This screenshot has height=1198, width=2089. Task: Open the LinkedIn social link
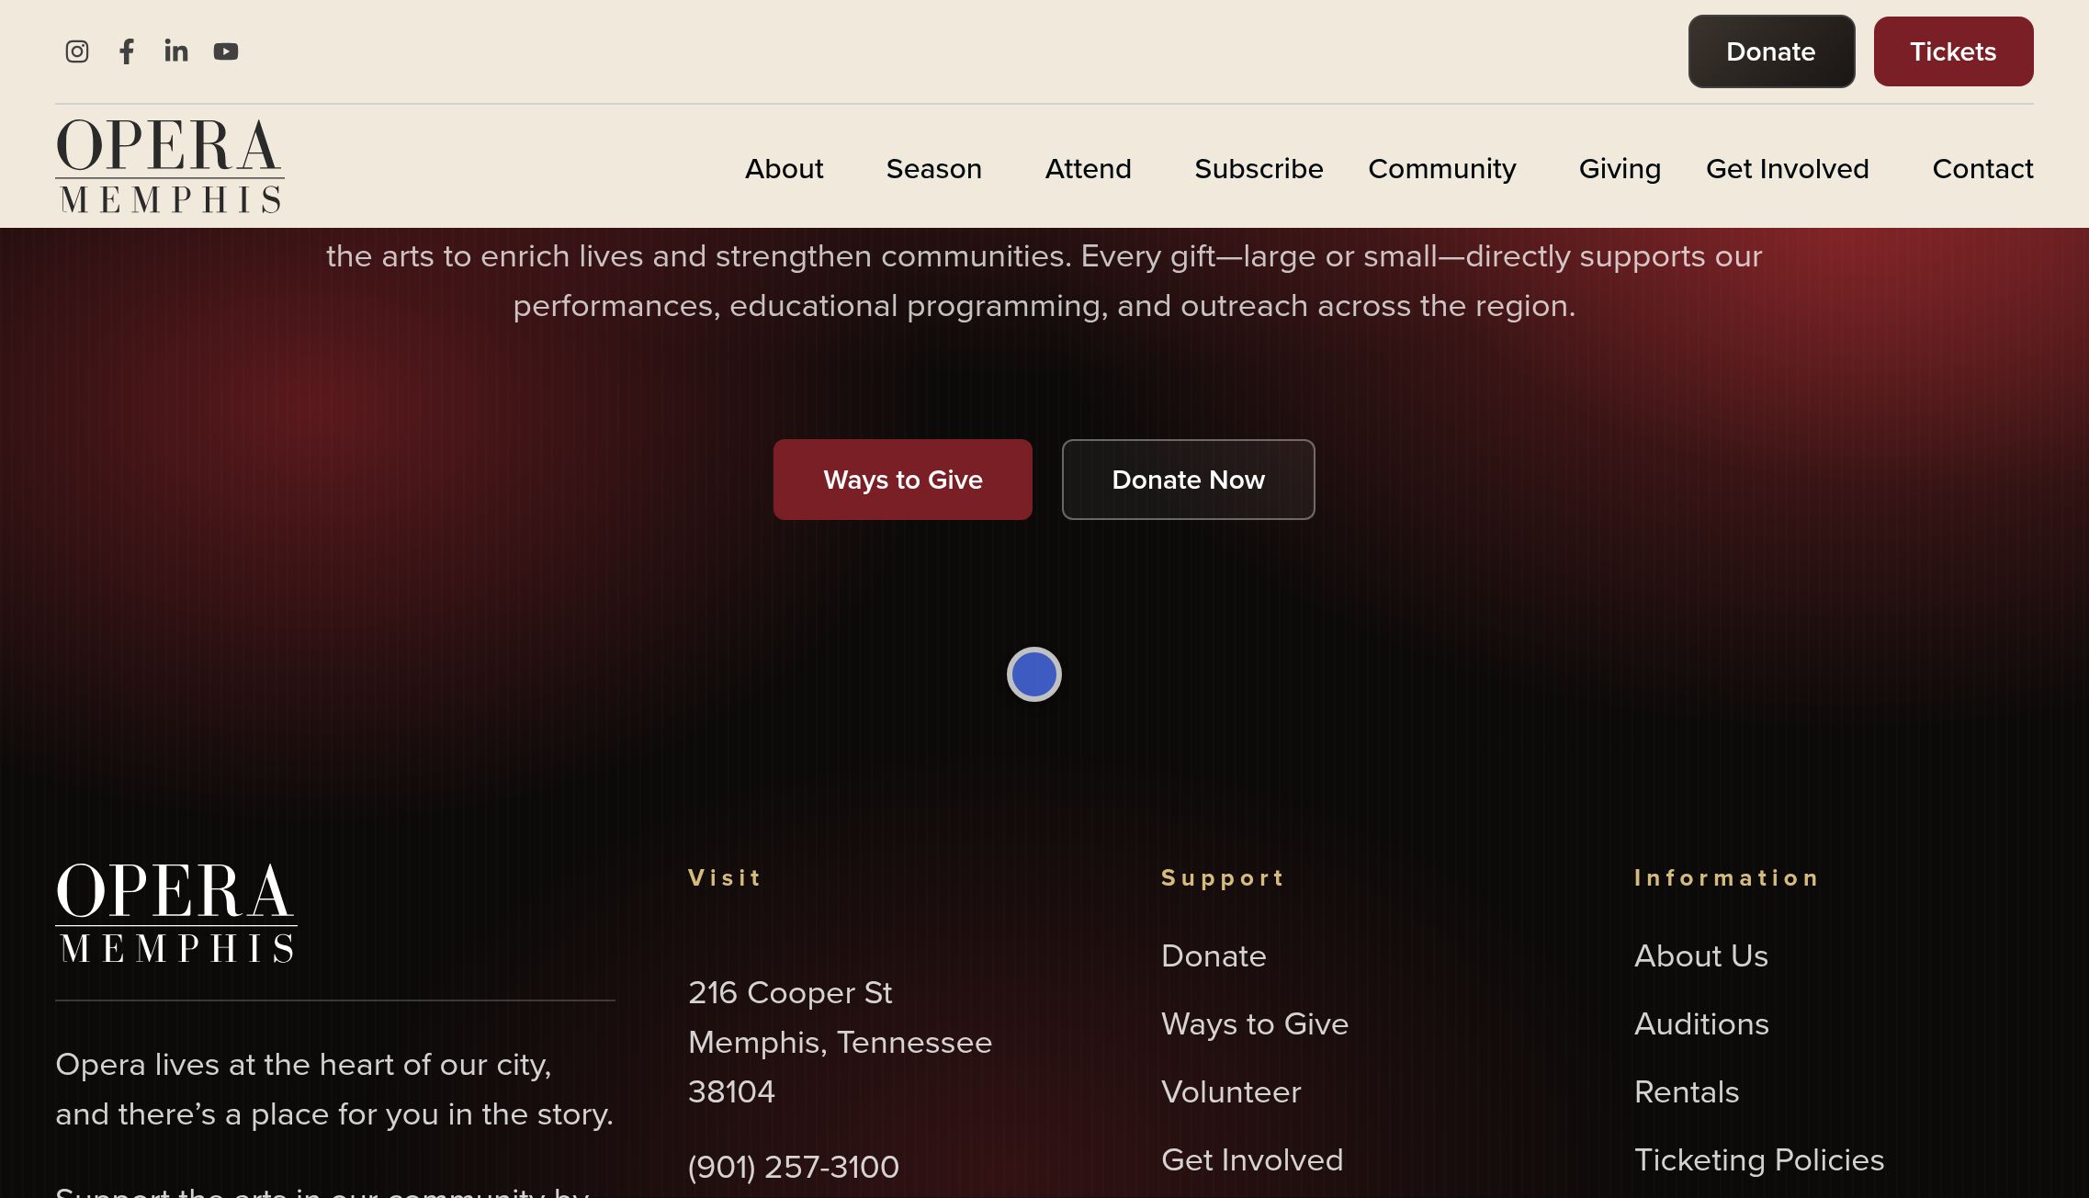pyautogui.click(x=176, y=51)
